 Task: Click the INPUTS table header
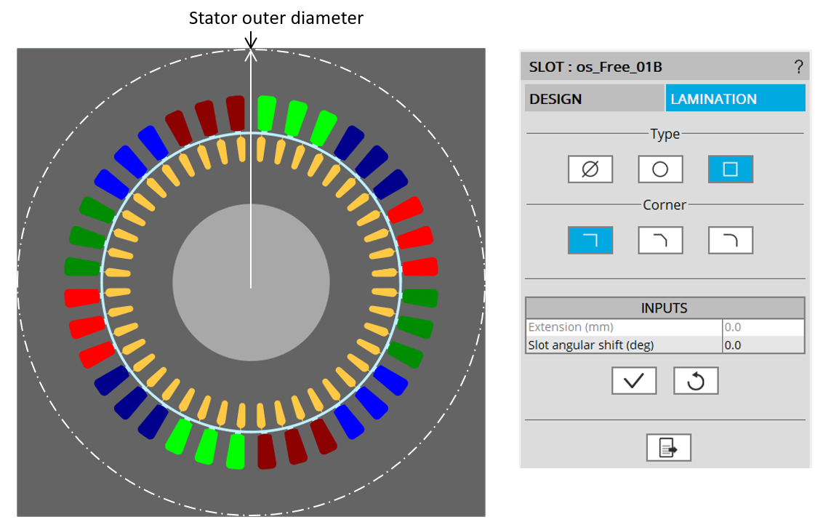click(665, 308)
